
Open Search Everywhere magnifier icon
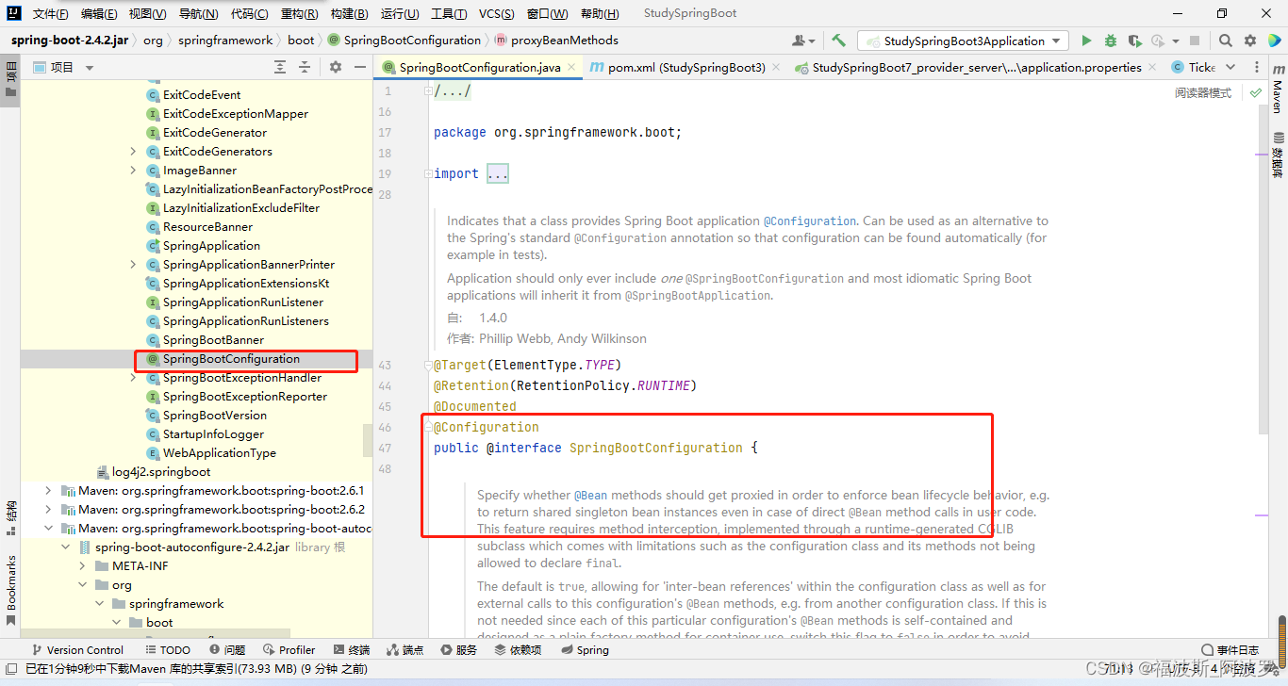pos(1225,41)
